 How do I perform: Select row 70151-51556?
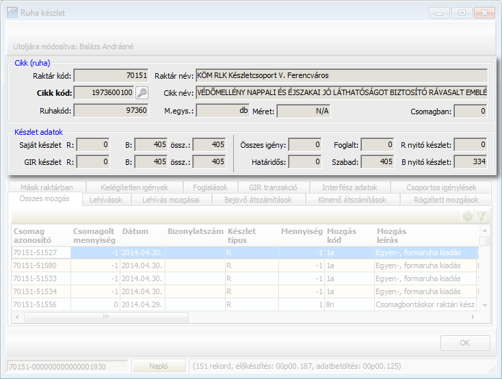tap(246, 304)
